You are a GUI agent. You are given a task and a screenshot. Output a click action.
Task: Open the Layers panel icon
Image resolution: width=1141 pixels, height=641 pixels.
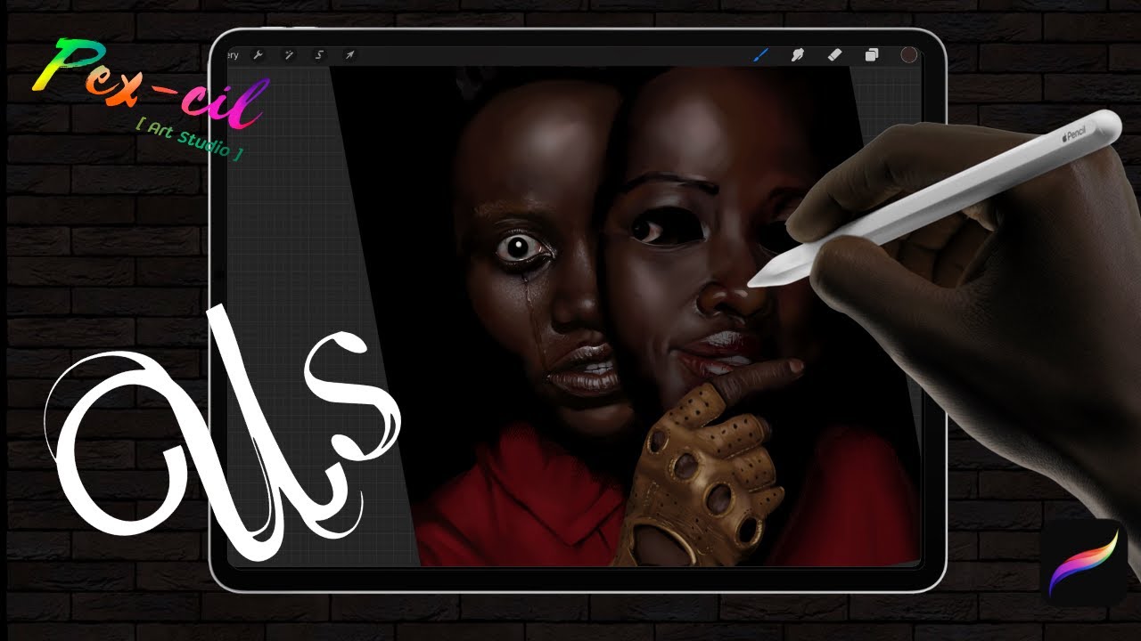pos(872,55)
